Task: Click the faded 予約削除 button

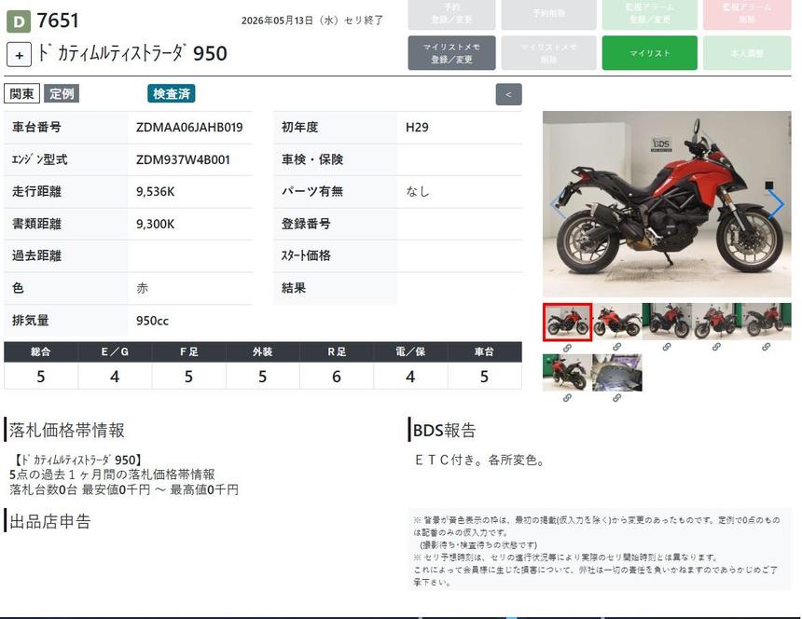Action: [548, 14]
